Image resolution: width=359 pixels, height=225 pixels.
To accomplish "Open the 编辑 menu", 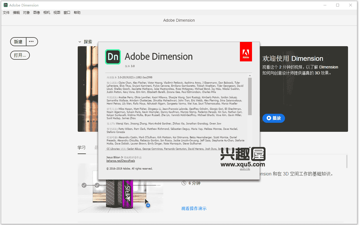I will (x=16, y=12).
